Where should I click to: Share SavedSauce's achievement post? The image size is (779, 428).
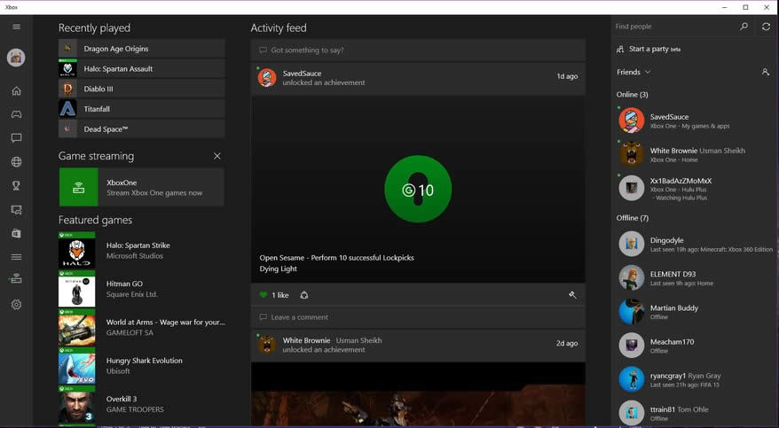pyautogui.click(x=304, y=295)
